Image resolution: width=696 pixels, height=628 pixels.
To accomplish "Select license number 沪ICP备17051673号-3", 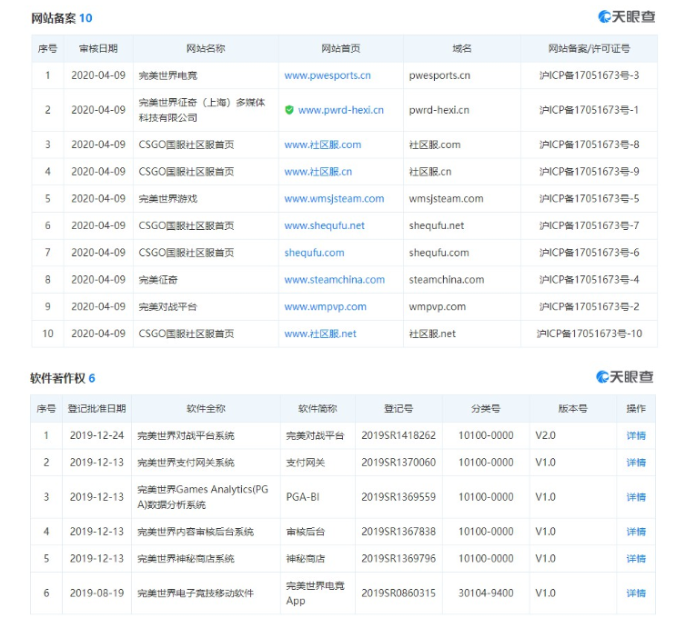I will (589, 75).
